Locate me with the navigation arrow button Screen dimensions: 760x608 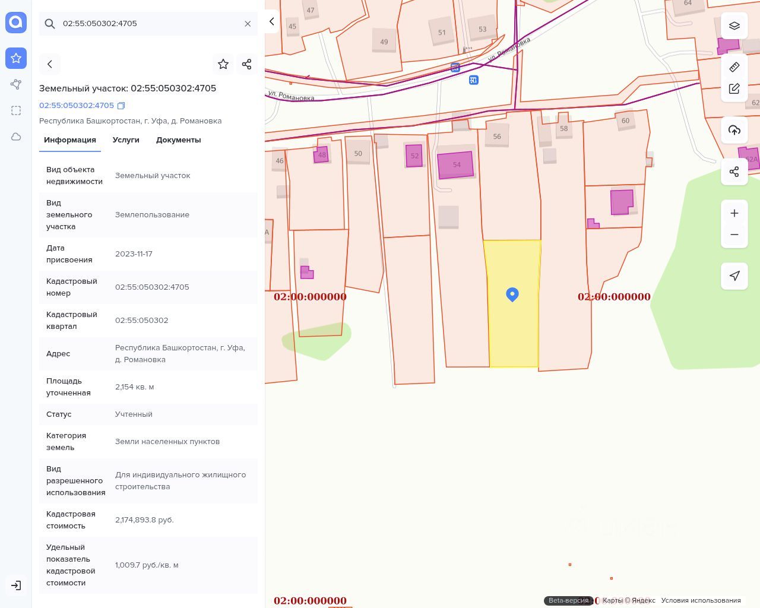(x=734, y=276)
